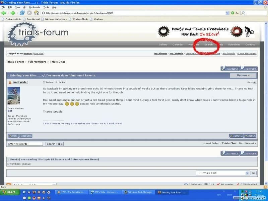The width and height of the screenshot is (268, 201).
Task: Open Contact in the forum navigation bar
Action: point(250,45)
